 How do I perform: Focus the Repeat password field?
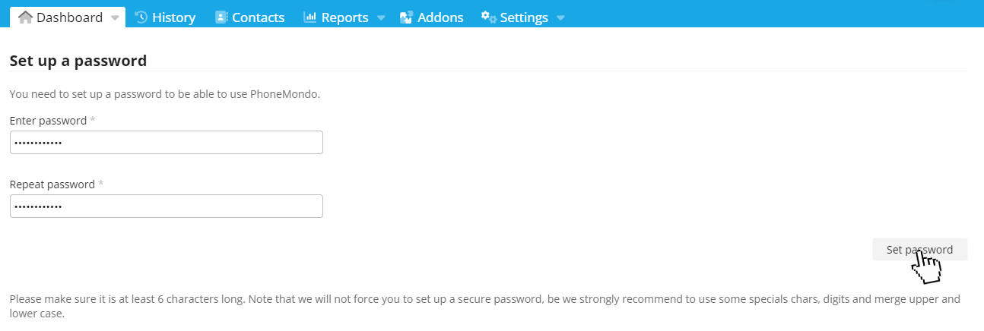pos(167,206)
